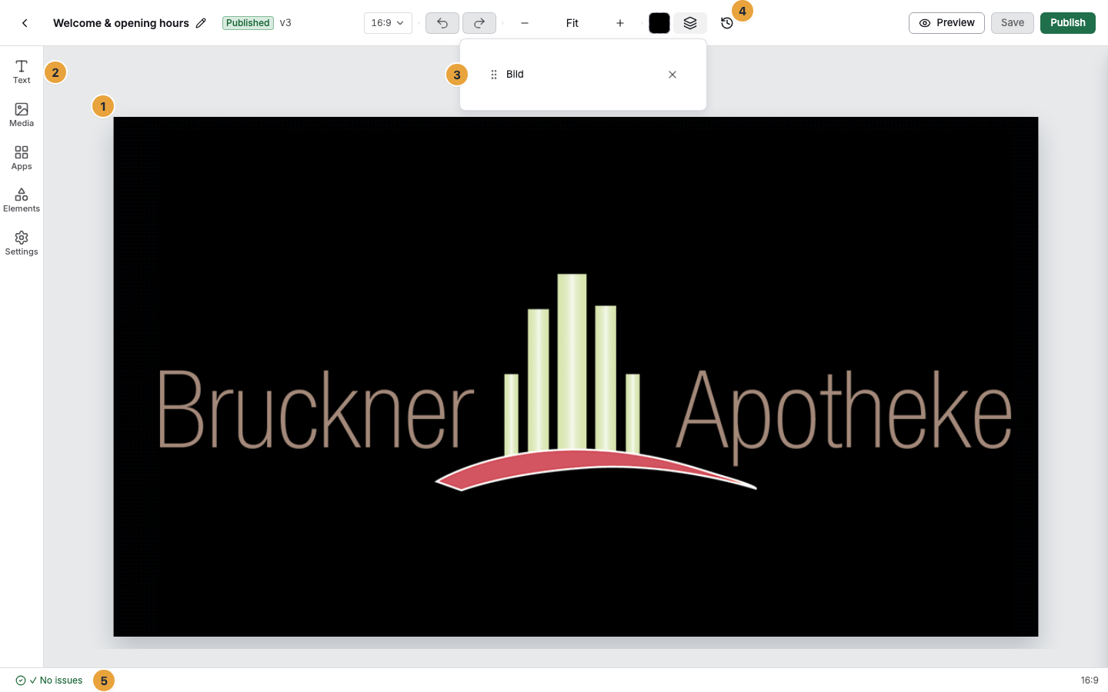
Task: Open the Text tool in the sidebar
Action: (x=22, y=72)
